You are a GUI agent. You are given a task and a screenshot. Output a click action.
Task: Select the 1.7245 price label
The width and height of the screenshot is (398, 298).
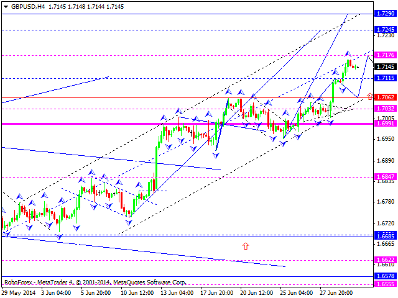386,30
